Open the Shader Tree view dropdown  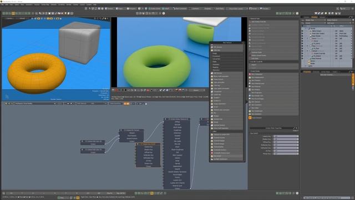click(316, 20)
